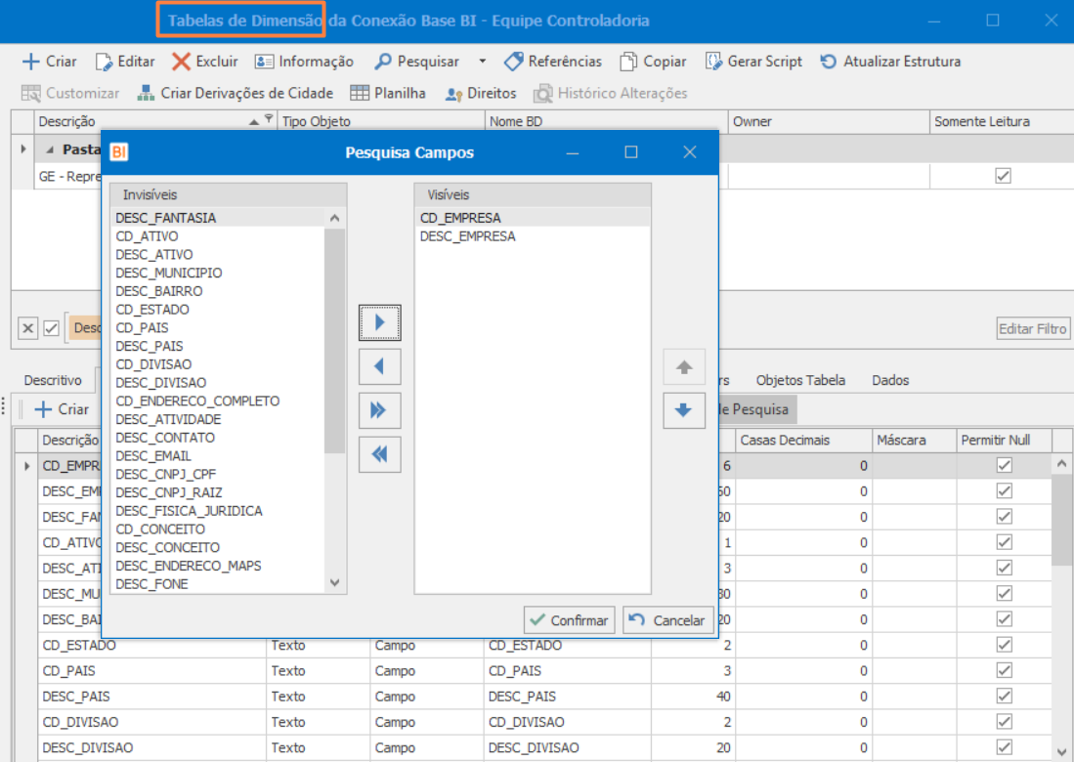
Task: Open the Pesquisar dropdown arrow
Action: point(482,62)
